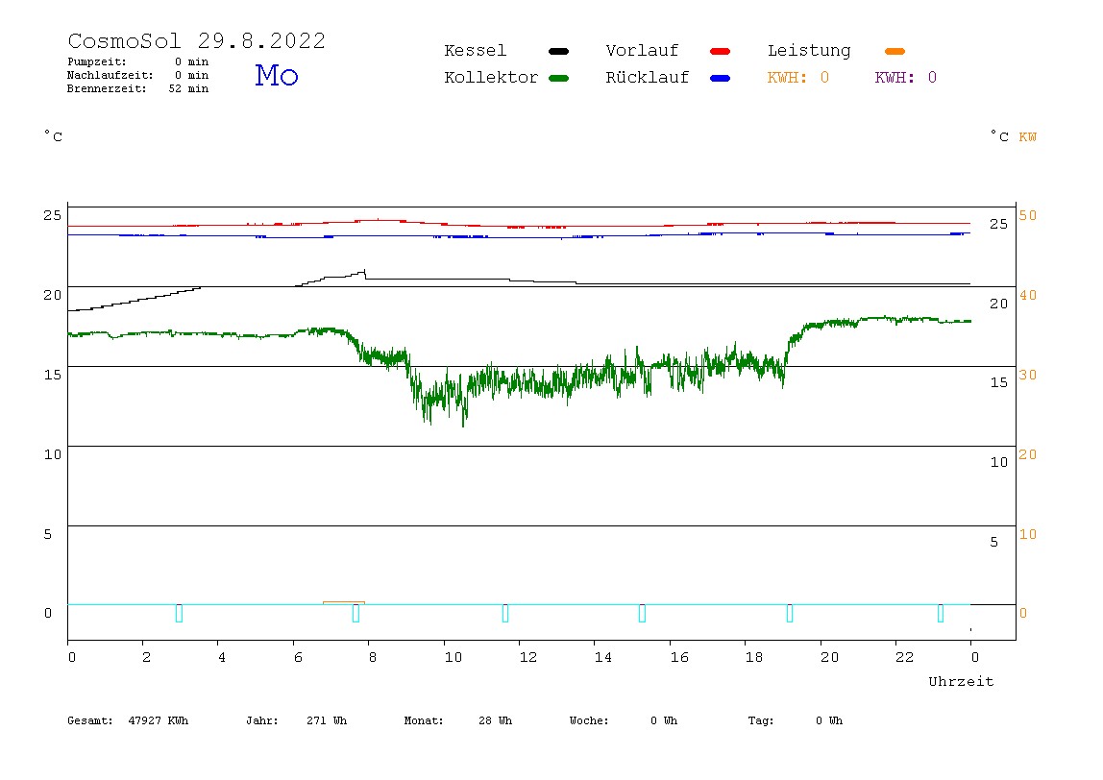The image size is (1103, 780).
Task: Click the cyan marker just before hour 8
Action: pyautogui.click(x=355, y=613)
